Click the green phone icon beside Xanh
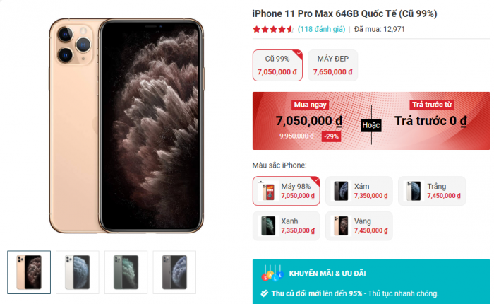The height and width of the screenshot is (304, 494). point(268,226)
